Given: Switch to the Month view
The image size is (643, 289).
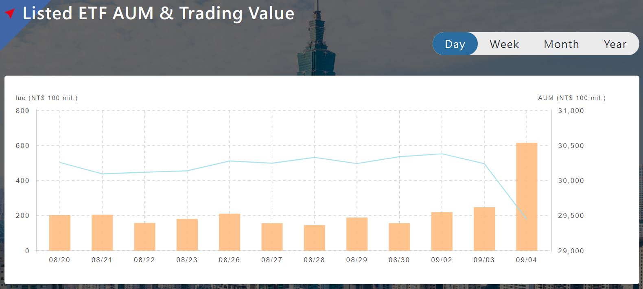Looking at the screenshot, I should point(561,44).
